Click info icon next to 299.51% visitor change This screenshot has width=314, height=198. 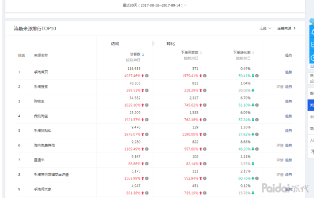click(x=147, y=90)
